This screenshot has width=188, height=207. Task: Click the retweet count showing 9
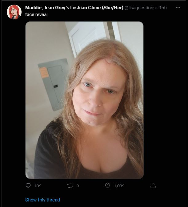78,186
